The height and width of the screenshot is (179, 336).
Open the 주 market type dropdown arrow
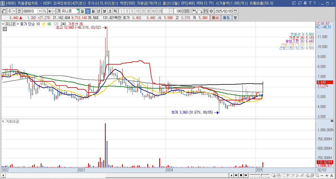tap(14, 11)
